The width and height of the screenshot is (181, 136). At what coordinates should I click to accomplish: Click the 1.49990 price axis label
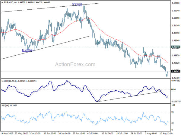(x=176, y=33)
